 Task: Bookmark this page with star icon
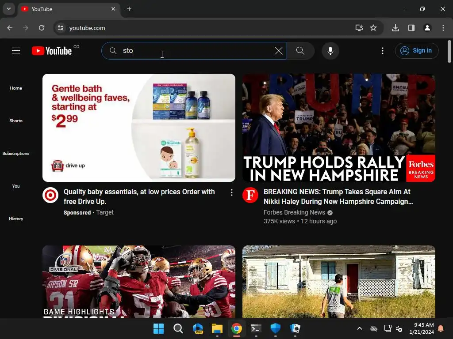click(x=373, y=28)
